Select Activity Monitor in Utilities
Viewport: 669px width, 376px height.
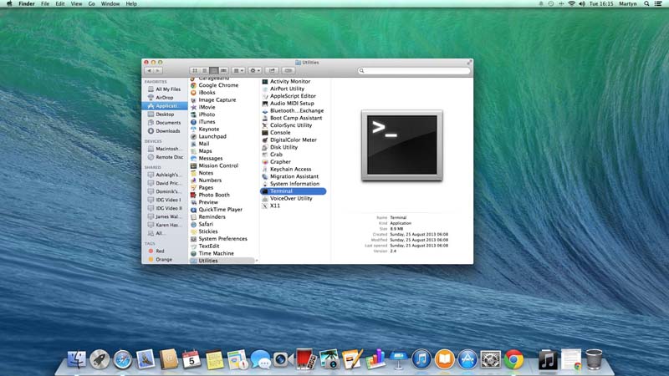click(x=289, y=81)
